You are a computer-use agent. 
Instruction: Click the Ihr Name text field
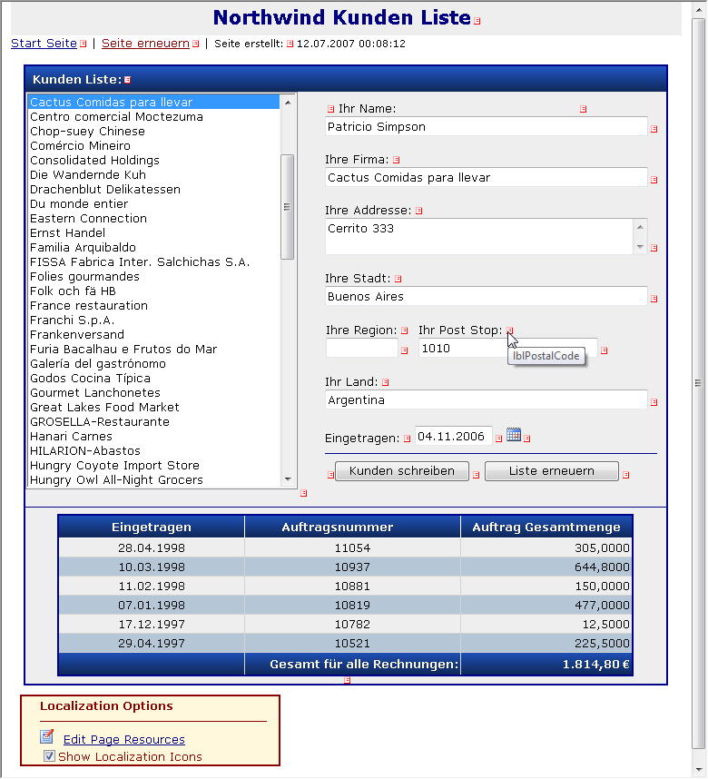pyautogui.click(x=486, y=127)
